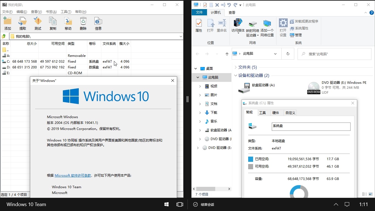The image size is (375, 211).
Task: Switch to the 查看 ribbon tab
Action: pyautogui.click(x=232, y=12)
